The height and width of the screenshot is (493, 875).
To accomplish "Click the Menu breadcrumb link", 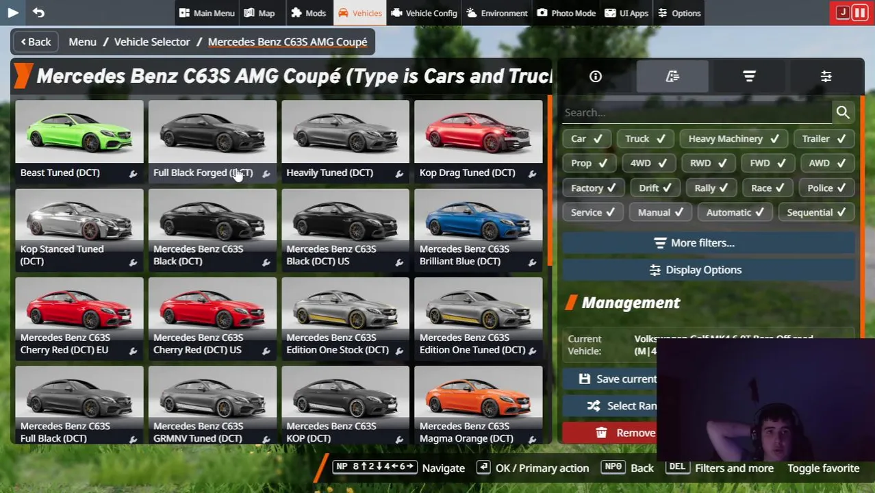I will 82,42.
